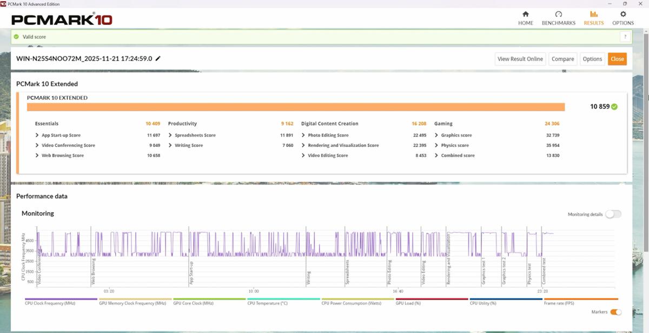
Task: Click the green valid score checkmark icon
Action: pos(17,37)
